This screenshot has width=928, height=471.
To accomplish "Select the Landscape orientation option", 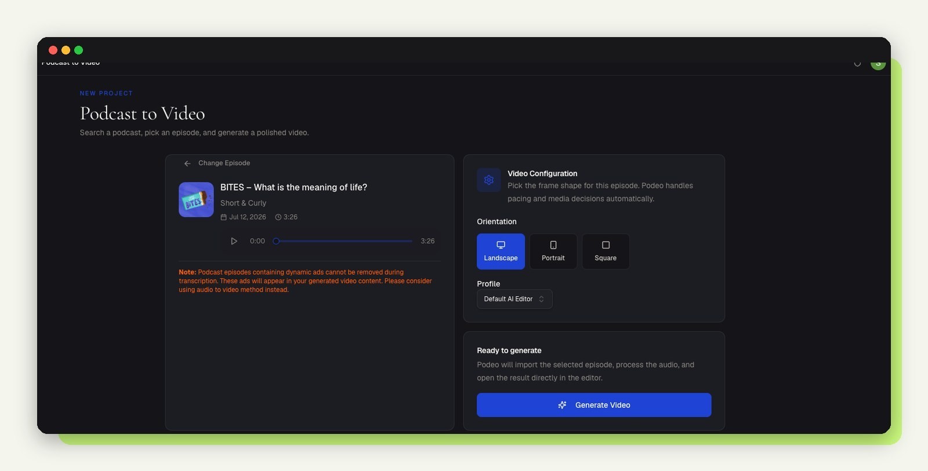I will [x=501, y=251].
